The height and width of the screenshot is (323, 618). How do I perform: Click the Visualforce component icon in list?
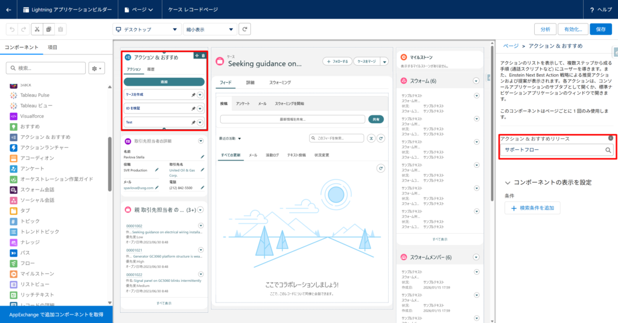point(13,116)
